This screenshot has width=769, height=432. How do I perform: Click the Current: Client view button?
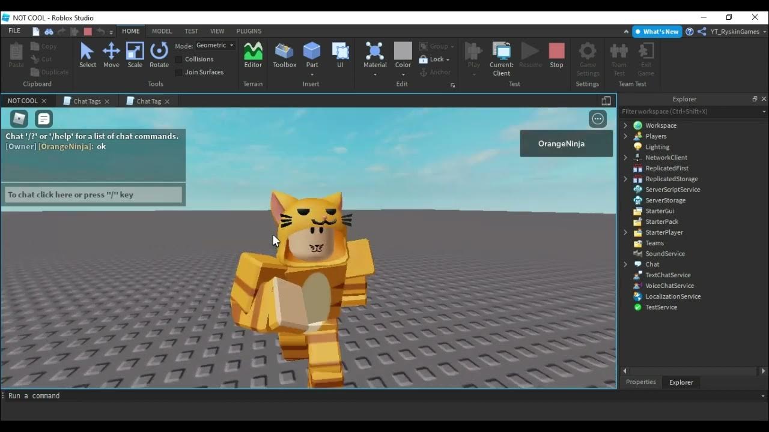point(501,59)
